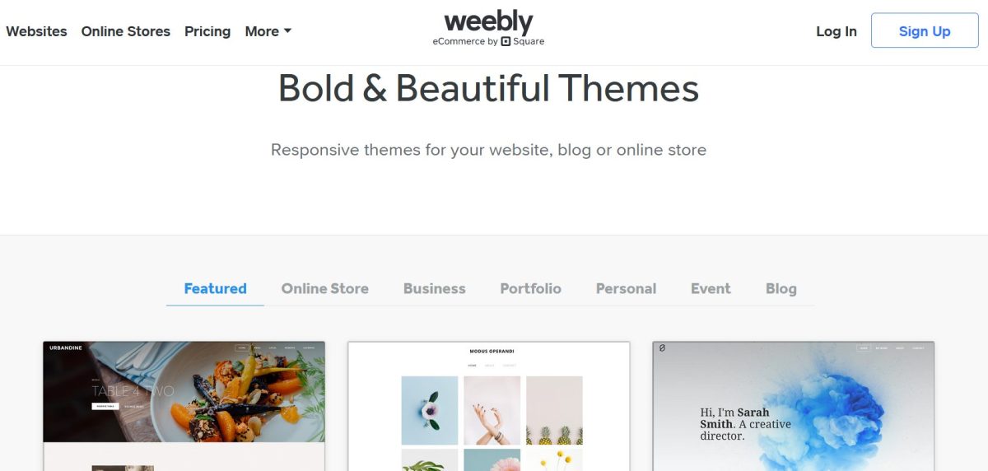Click the Weebly logo
The image size is (988, 471).
tap(488, 23)
